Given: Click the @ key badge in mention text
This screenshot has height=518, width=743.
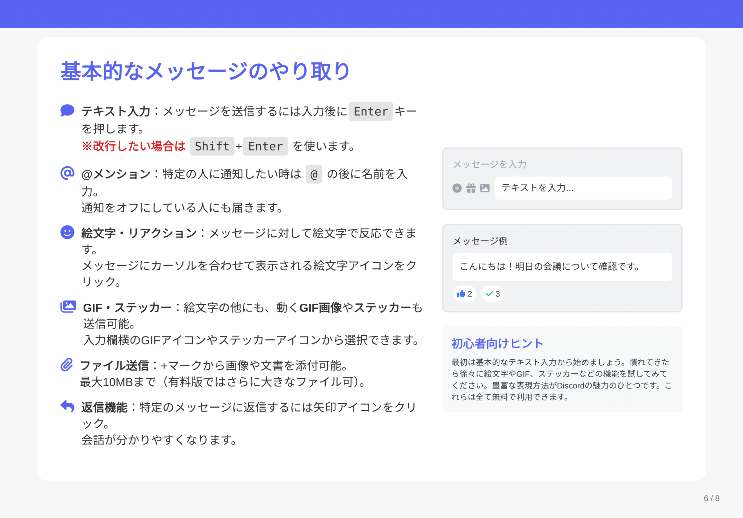Looking at the screenshot, I should click(x=313, y=175).
